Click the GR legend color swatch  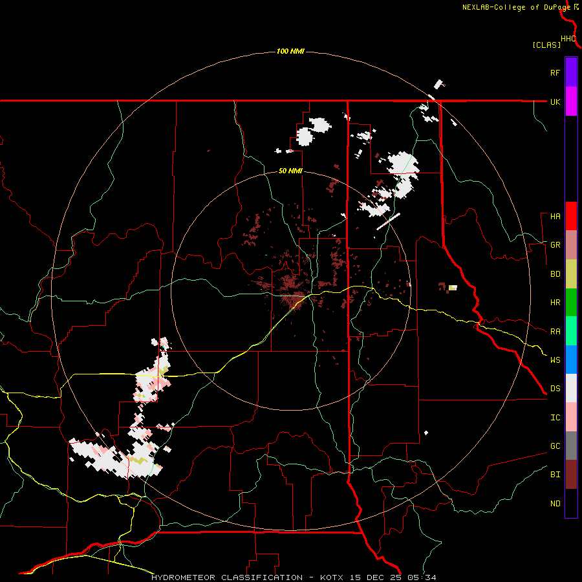(x=571, y=245)
